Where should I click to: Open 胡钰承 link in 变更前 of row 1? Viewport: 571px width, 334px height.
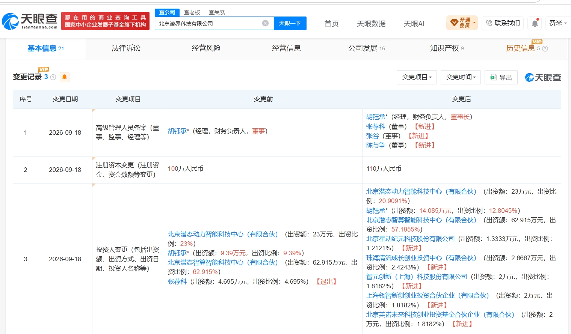(x=177, y=131)
